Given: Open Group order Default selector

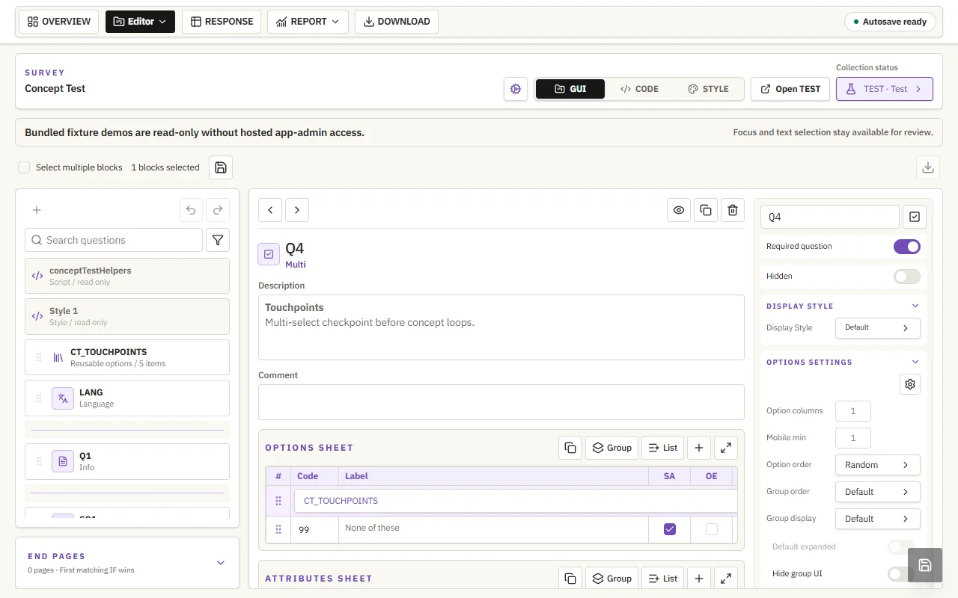Looking at the screenshot, I should [878, 492].
